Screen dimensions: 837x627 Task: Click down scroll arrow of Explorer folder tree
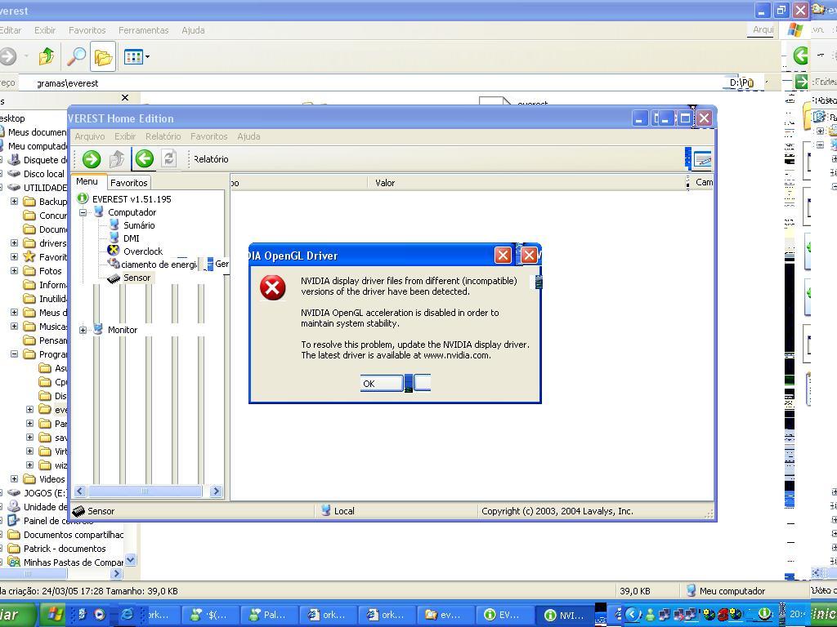pyautogui.click(x=130, y=560)
